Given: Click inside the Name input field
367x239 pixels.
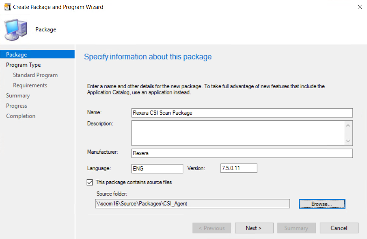Looking at the screenshot, I should [x=242, y=113].
